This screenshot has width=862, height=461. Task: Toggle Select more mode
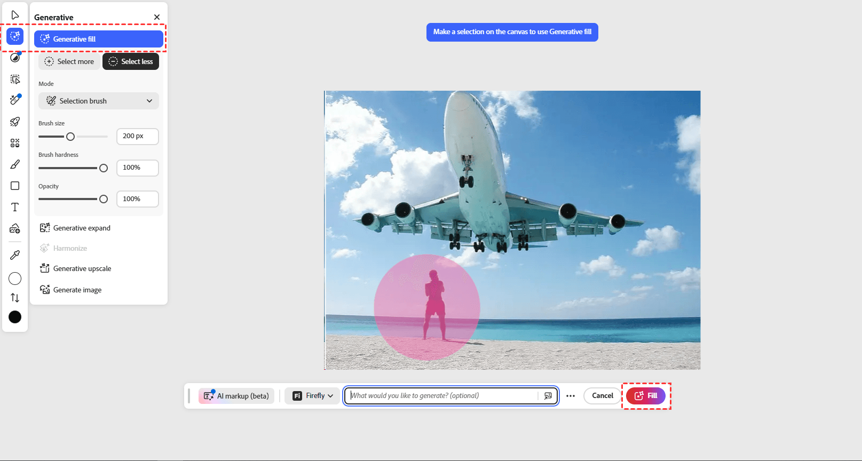(x=69, y=61)
